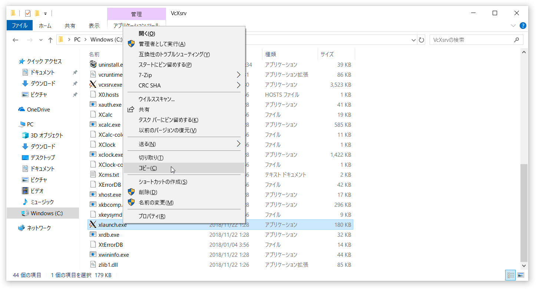Open デスクトップ in the navigation pane

tap(43, 157)
